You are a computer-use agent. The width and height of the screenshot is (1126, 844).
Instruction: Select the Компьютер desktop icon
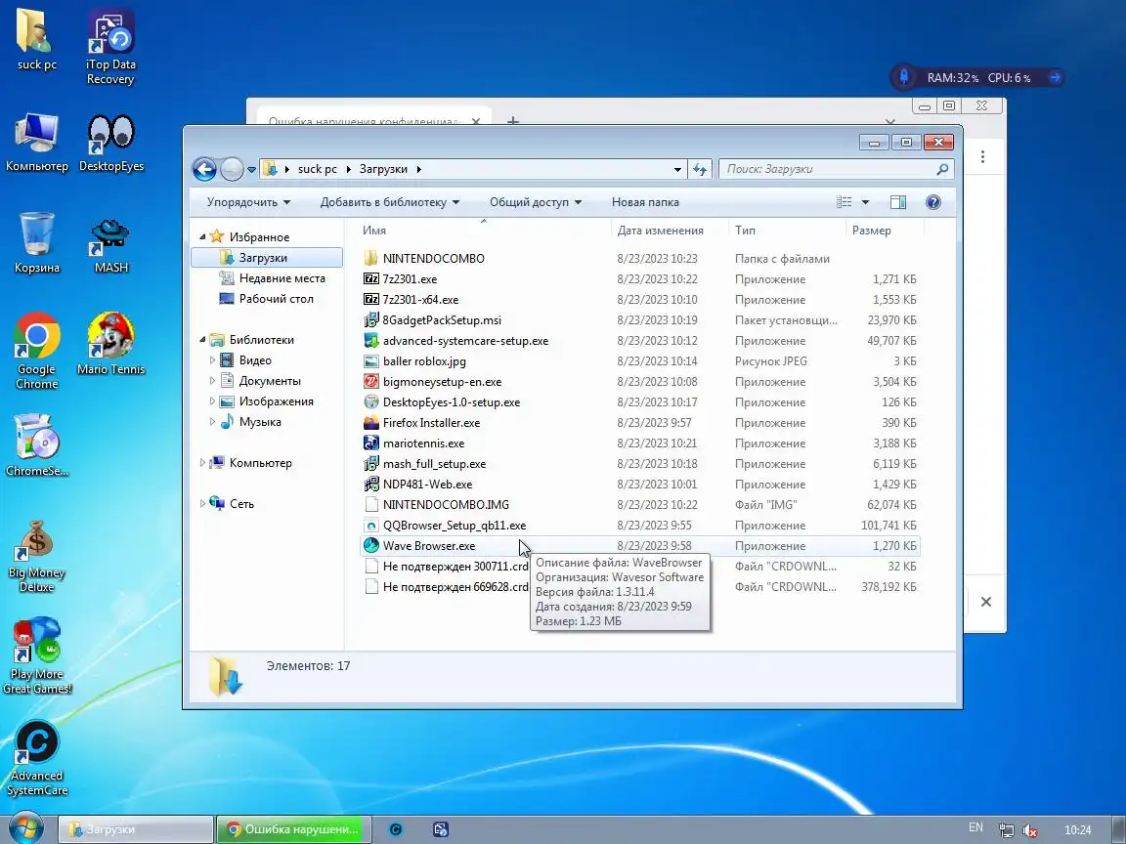pyautogui.click(x=36, y=142)
